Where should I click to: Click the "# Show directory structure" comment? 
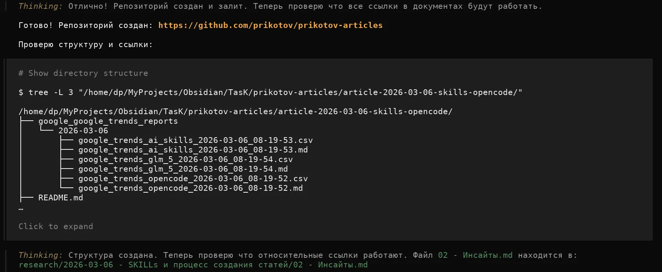(83, 73)
